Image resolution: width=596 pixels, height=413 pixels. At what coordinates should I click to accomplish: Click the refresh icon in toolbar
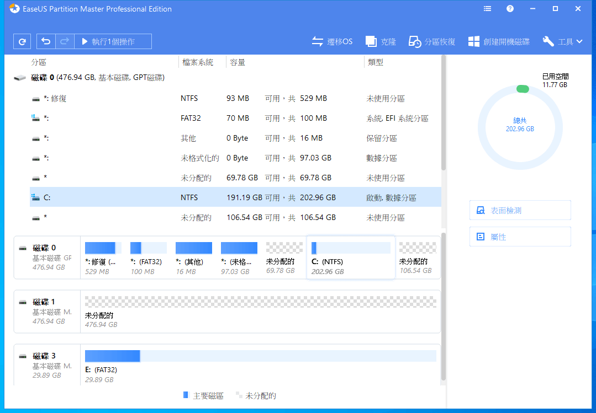click(22, 41)
